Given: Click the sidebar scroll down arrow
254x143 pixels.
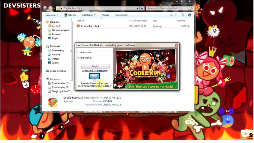Looking at the screenshot, I should (x=71, y=93).
